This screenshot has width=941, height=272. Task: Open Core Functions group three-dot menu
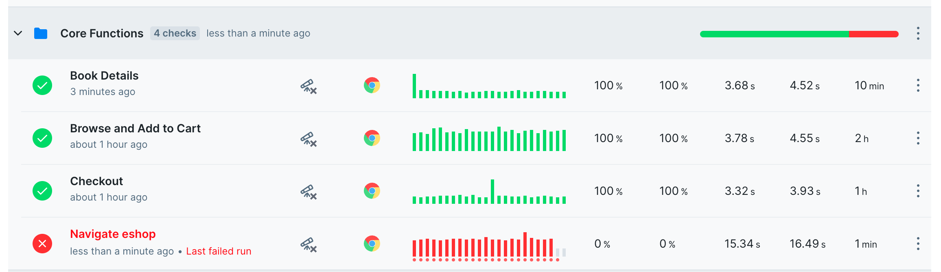tap(918, 33)
